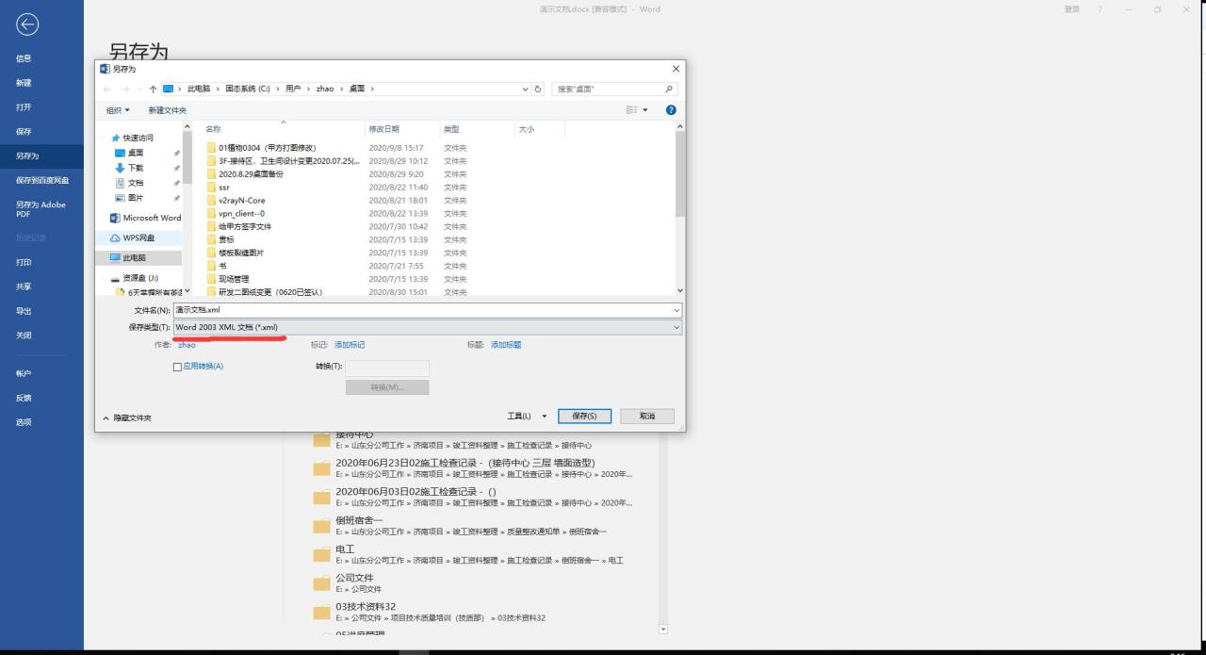Sort by 名称 column header
The image size is (1206, 655).
click(213, 129)
